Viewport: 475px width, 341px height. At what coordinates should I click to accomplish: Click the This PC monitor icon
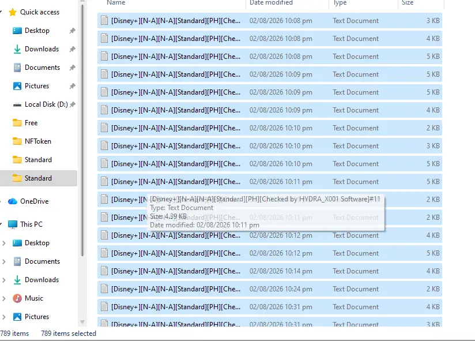[13, 224]
